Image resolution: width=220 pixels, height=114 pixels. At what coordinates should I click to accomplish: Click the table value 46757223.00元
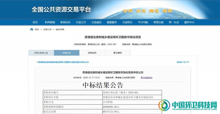[x=132, y=112]
